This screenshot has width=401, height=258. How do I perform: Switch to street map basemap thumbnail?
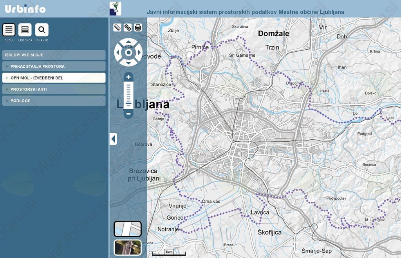(x=127, y=229)
